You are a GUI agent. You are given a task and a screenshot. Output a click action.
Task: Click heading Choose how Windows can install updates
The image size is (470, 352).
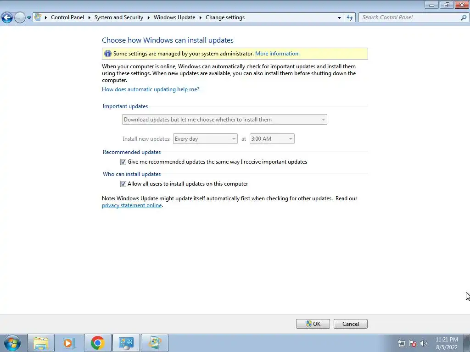tap(168, 40)
